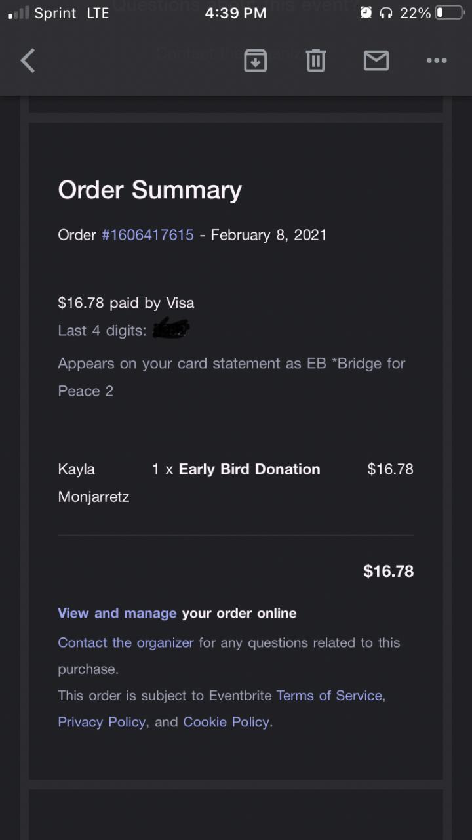This screenshot has width=472, height=840.
Task: Archive this email
Action: point(255,61)
